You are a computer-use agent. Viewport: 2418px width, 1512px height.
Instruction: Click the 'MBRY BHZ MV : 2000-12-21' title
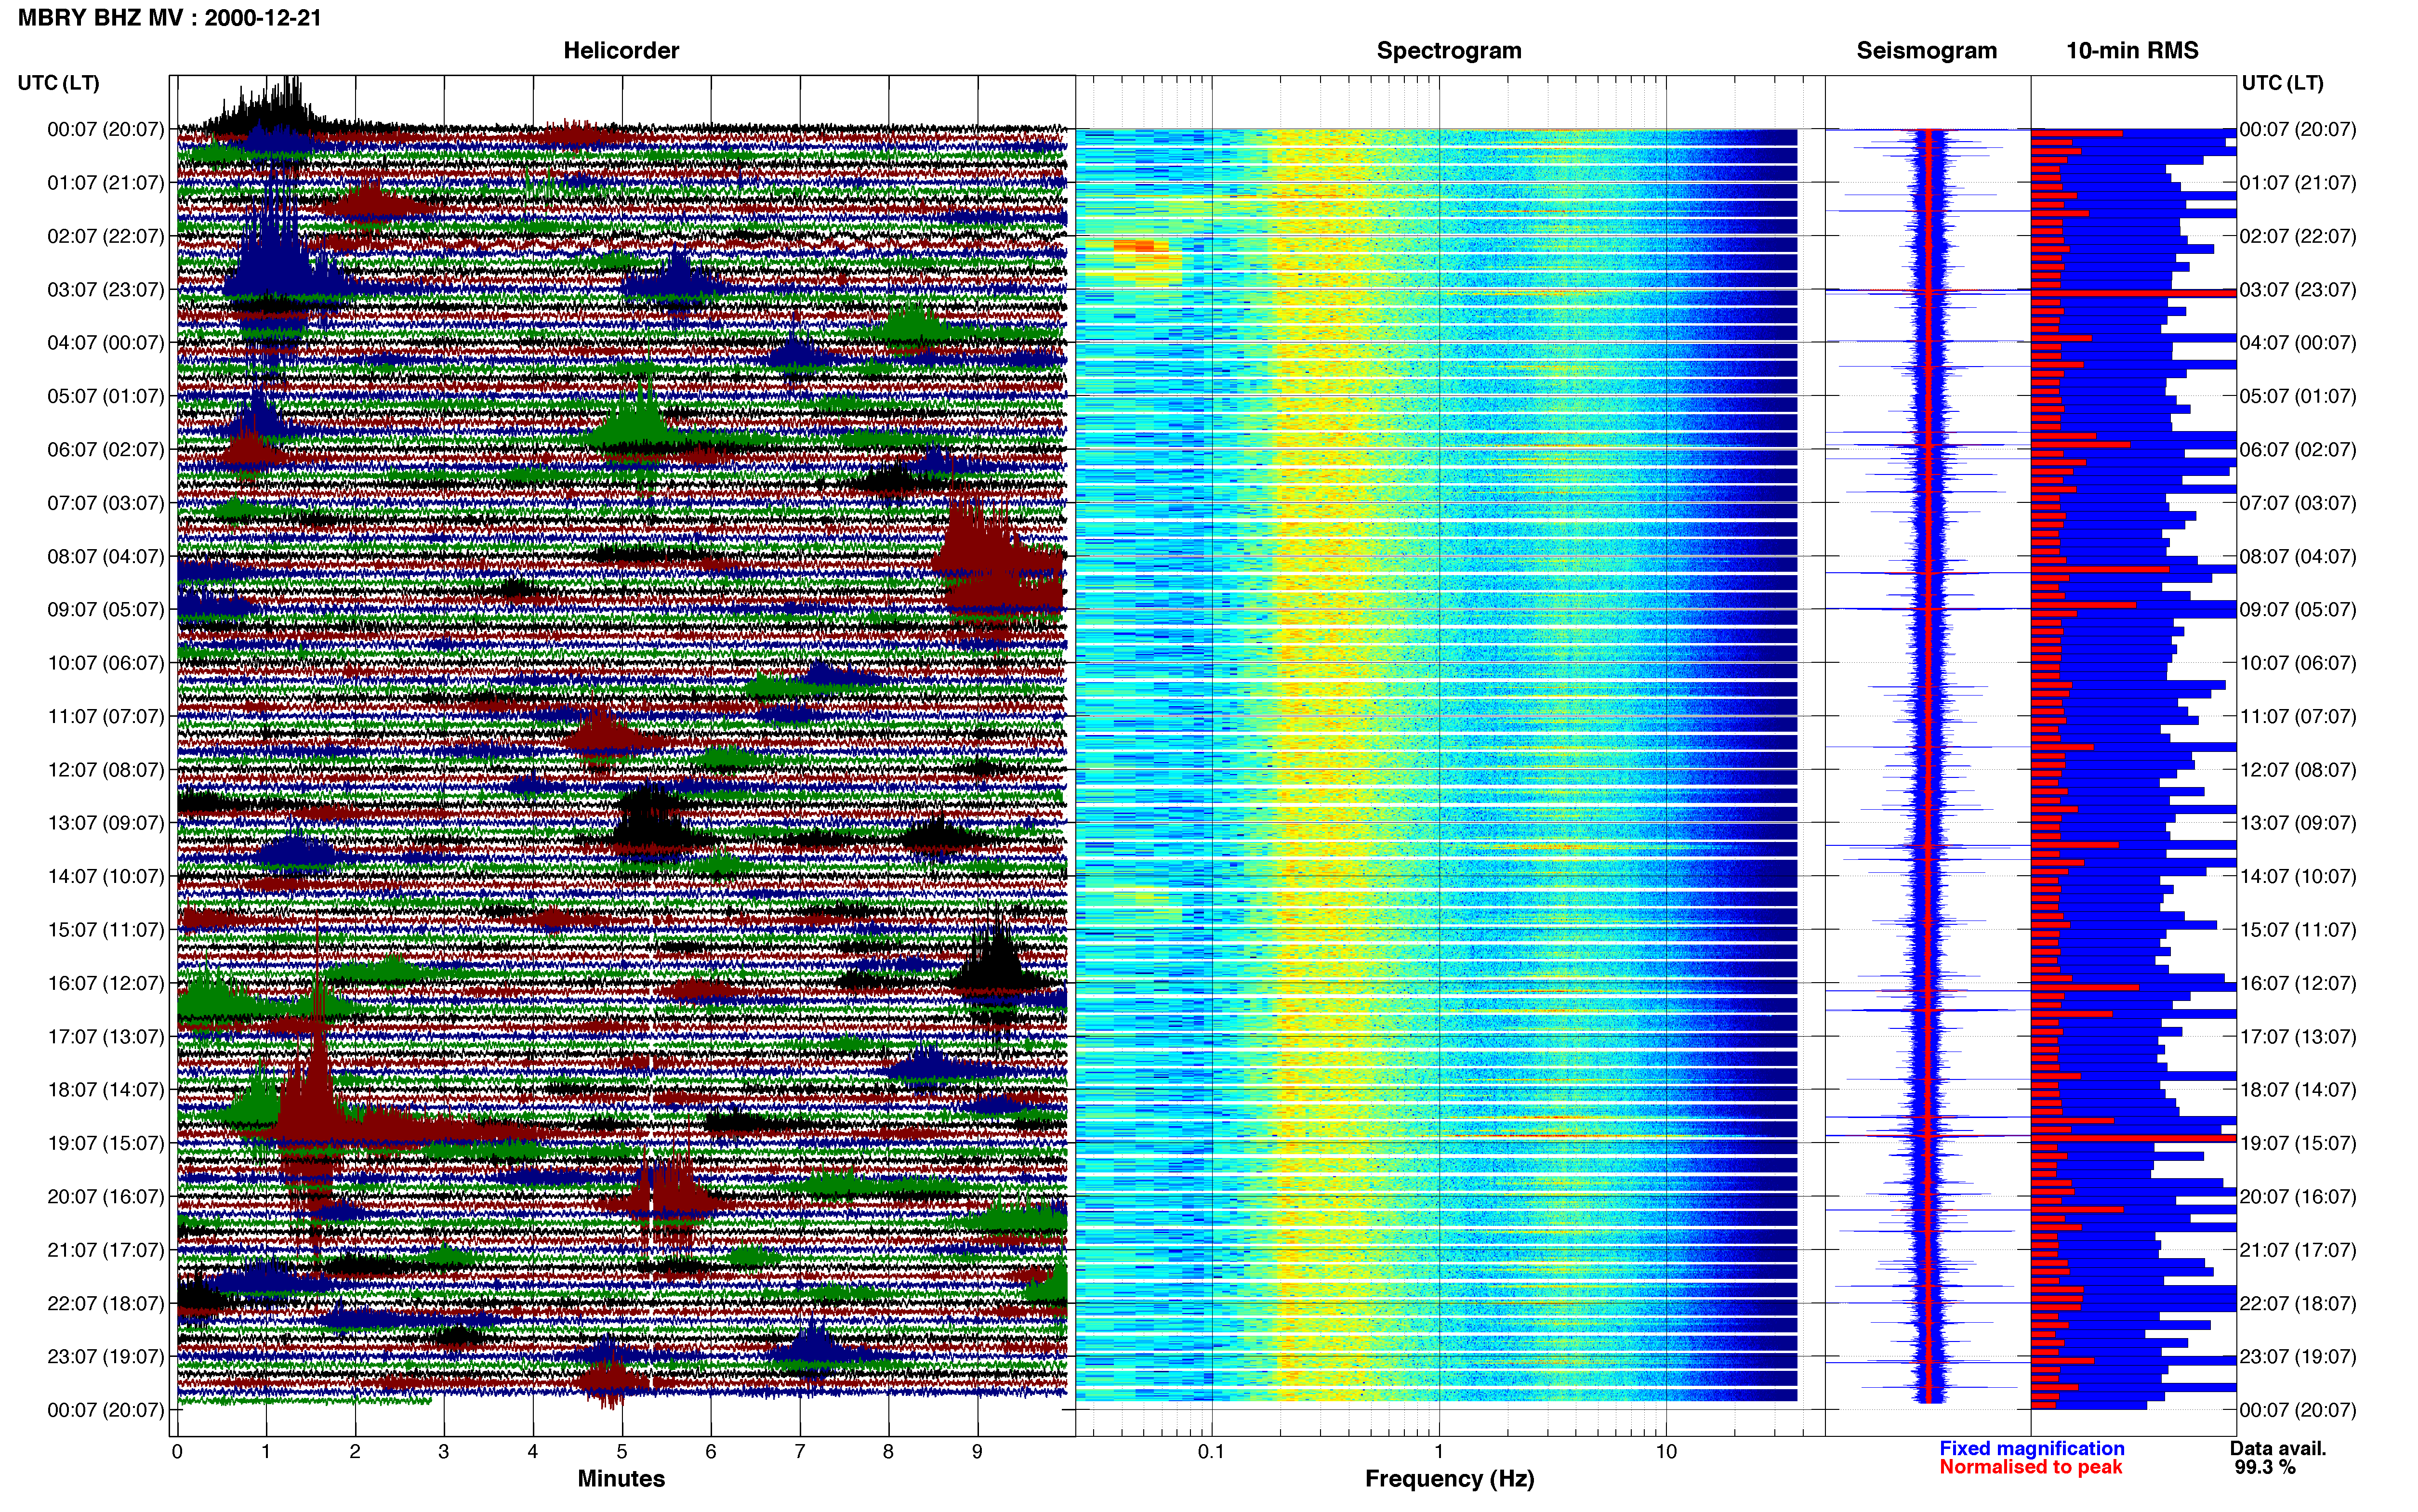coord(170,18)
